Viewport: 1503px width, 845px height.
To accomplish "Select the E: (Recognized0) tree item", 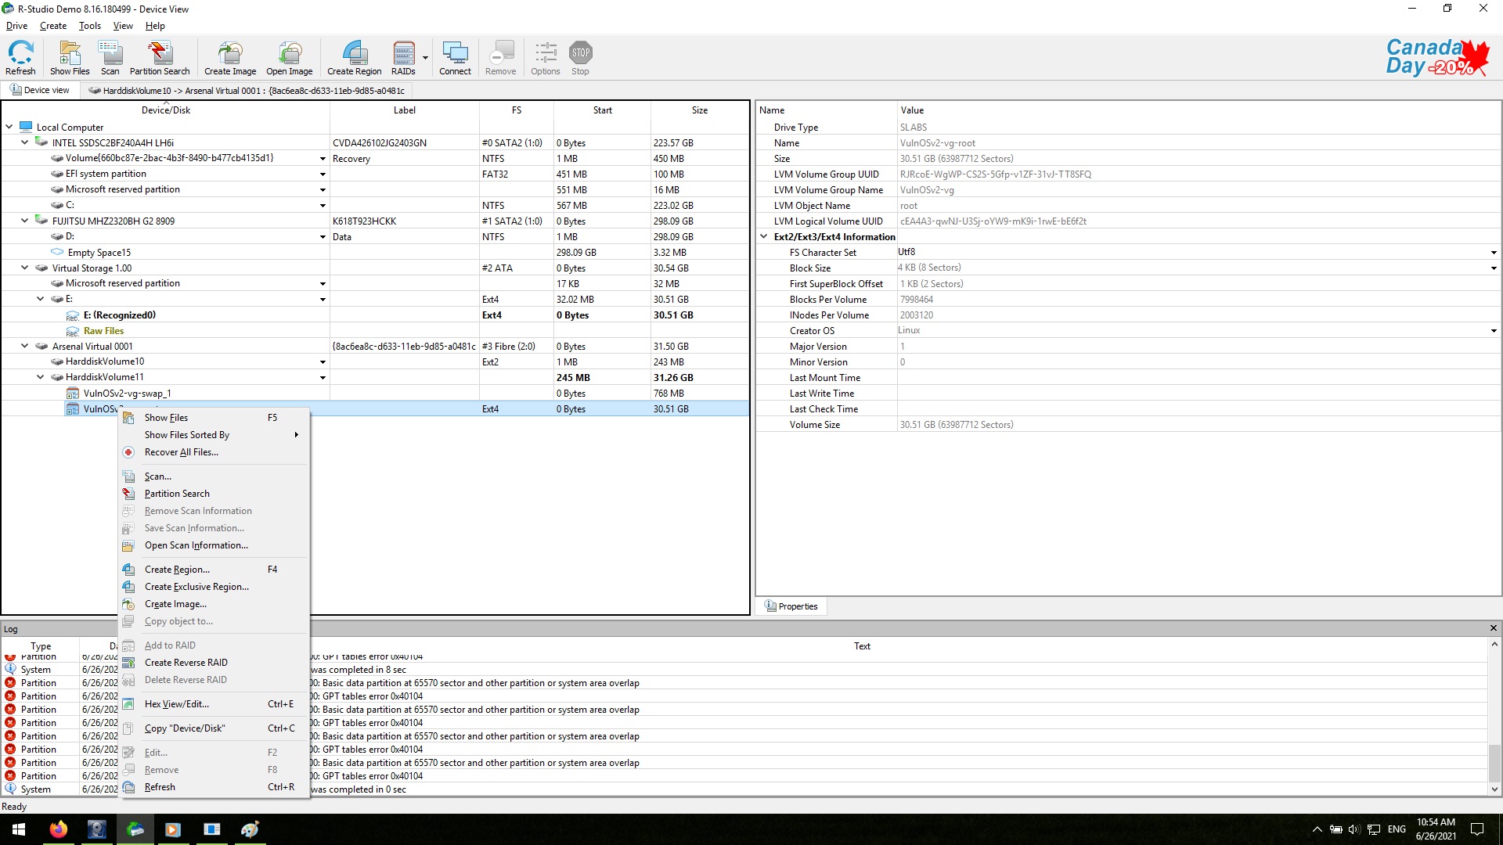I will pyautogui.click(x=119, y=315).
